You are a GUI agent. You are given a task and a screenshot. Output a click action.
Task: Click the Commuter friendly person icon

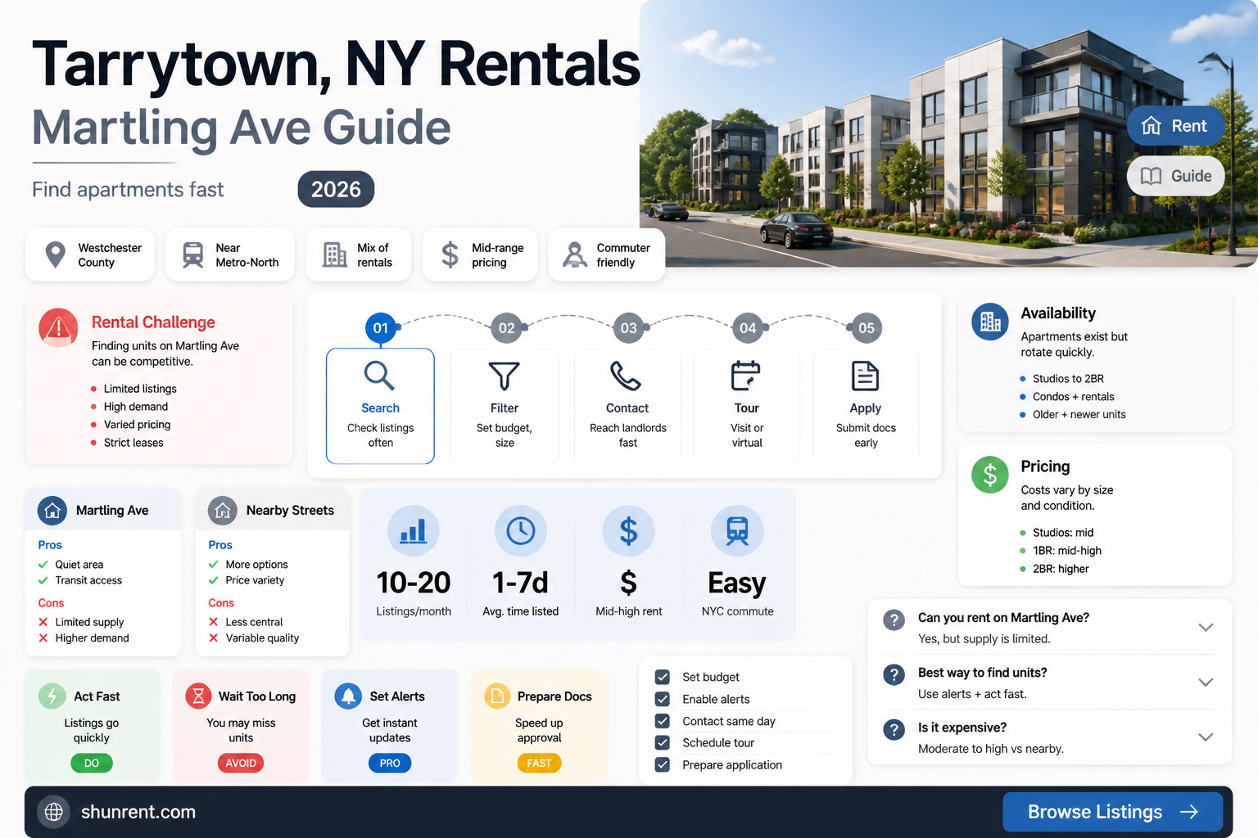tap(575, 255)
